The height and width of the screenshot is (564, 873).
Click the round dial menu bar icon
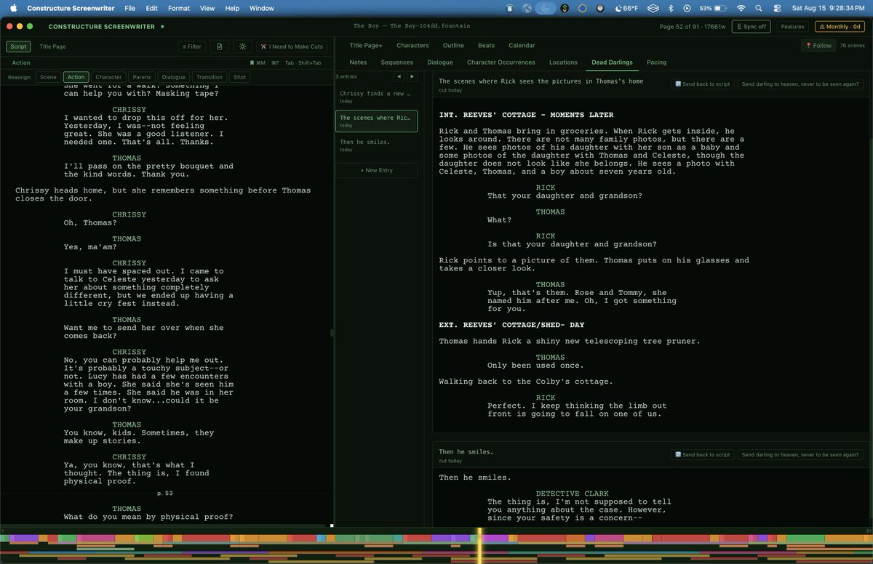[x=599, y=8]
